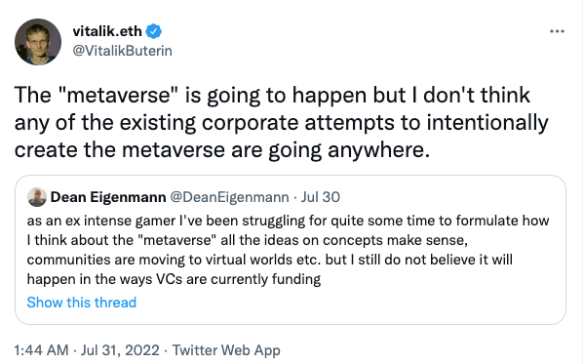
Task: Click the @DeanEigenmann handle
Action: point(229,197)
